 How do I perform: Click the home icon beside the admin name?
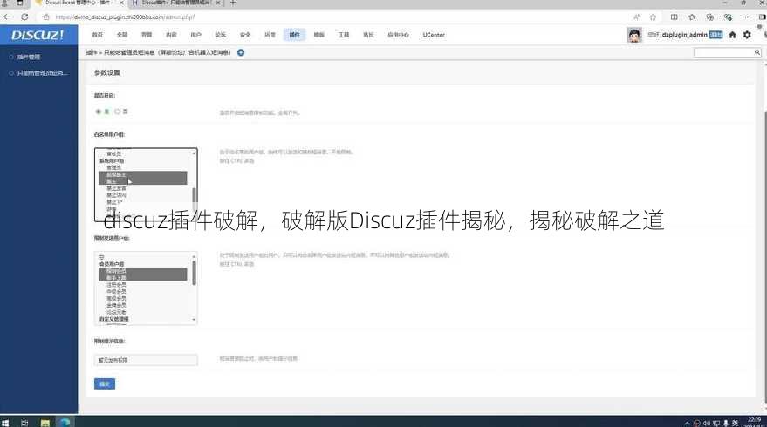732,35
